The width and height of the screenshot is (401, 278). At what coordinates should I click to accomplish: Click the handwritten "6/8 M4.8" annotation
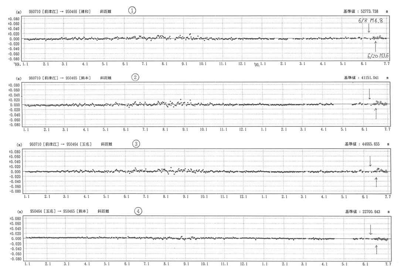372,21
